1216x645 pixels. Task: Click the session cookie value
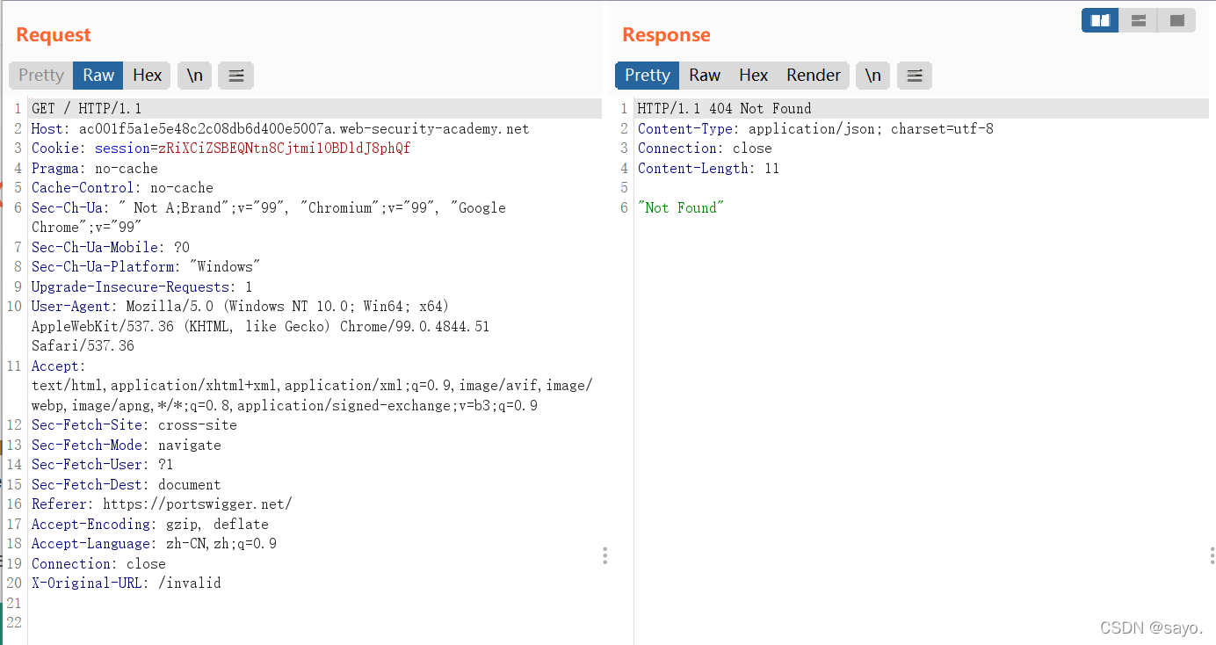click(x=284, y=149)
